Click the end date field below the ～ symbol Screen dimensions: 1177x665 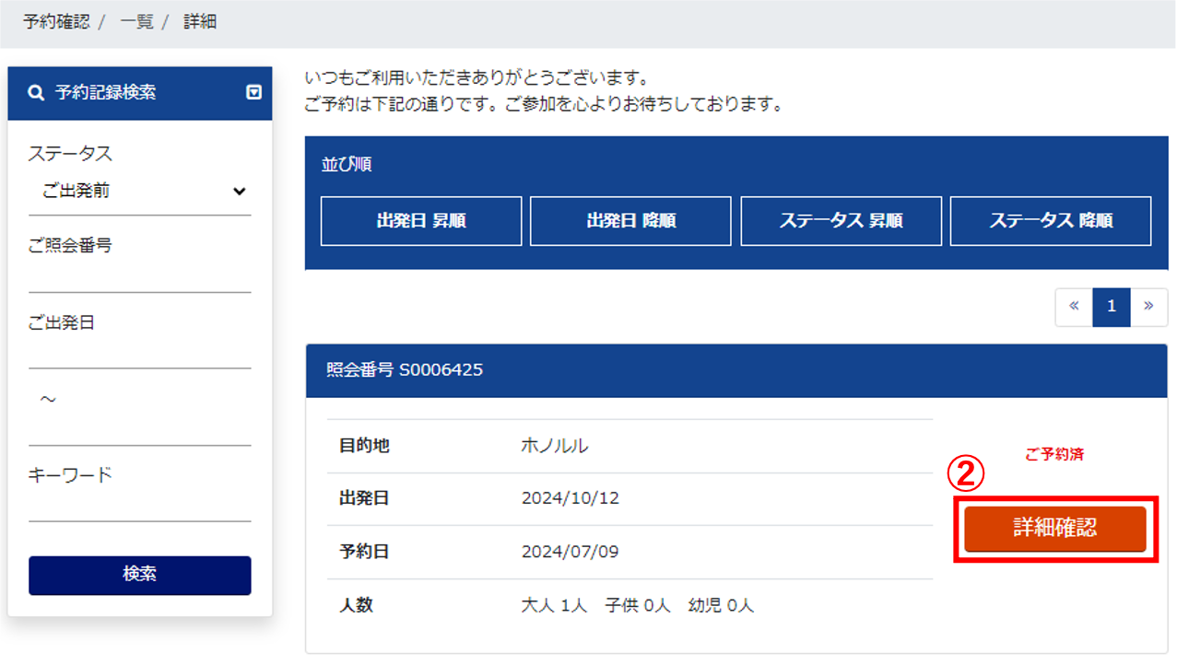click(x=140, y=430)
